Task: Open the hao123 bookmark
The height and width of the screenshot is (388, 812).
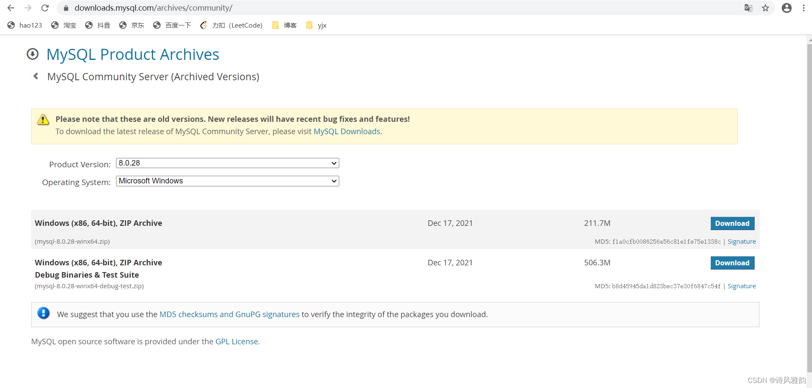Action: [25, 25]
